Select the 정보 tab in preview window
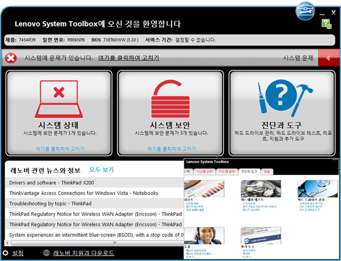The image size is (341, 261). tap(267, 171)
